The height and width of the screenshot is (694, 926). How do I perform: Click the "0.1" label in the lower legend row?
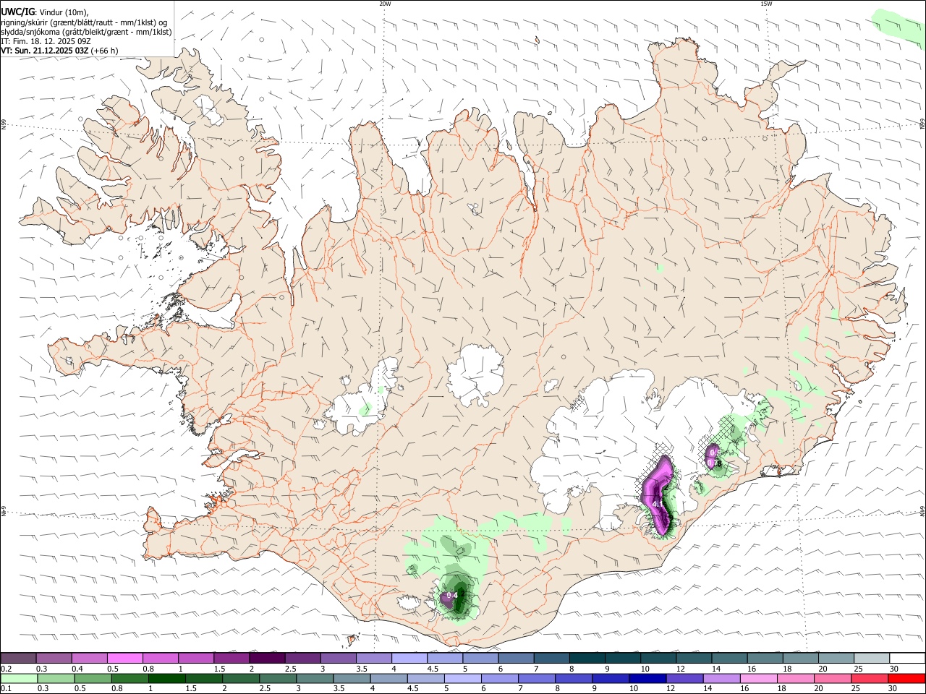[x=6, y=689]
